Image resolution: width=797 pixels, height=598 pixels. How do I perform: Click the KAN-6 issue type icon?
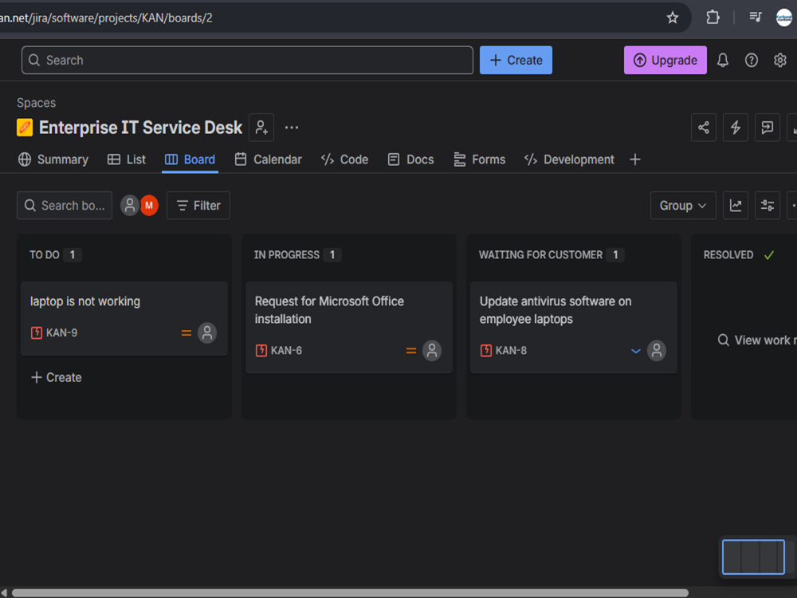(x=261, y=351)
